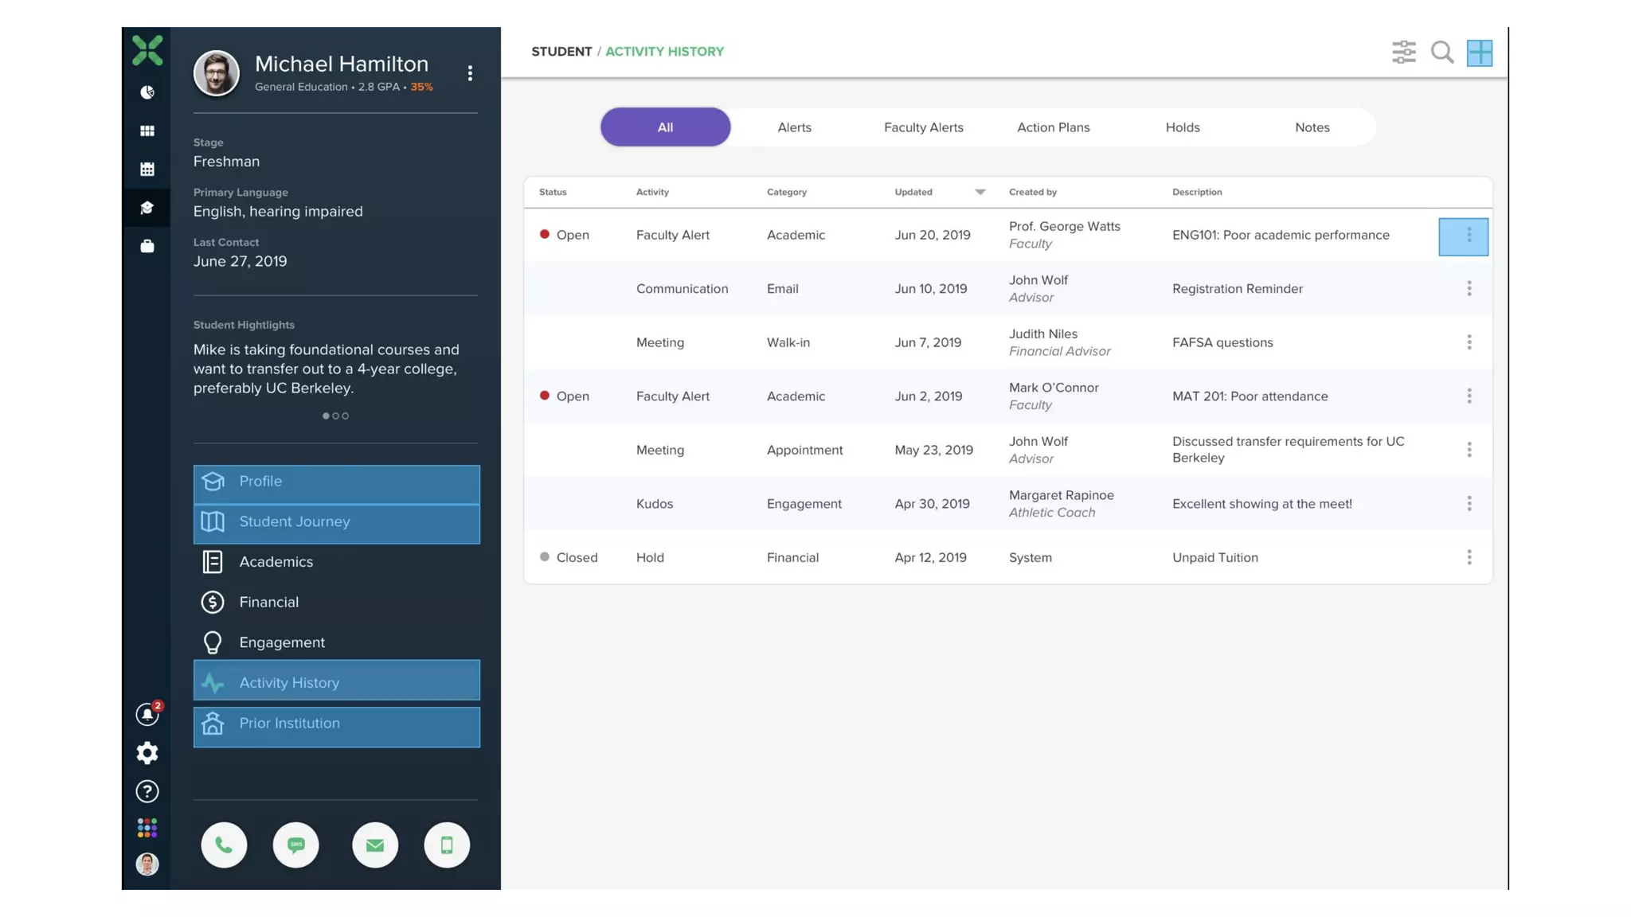Go to STUDENT breadcrumb link
This screenshot has width=1631, height=917.
(561, 52)
